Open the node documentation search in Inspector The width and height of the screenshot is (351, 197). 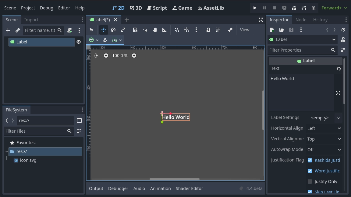pyautogui.click(x=343, y=39)
